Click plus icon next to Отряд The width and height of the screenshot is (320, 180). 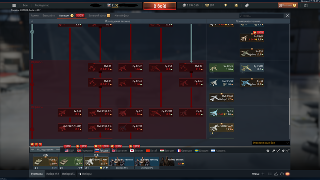(x=263, y=174)
